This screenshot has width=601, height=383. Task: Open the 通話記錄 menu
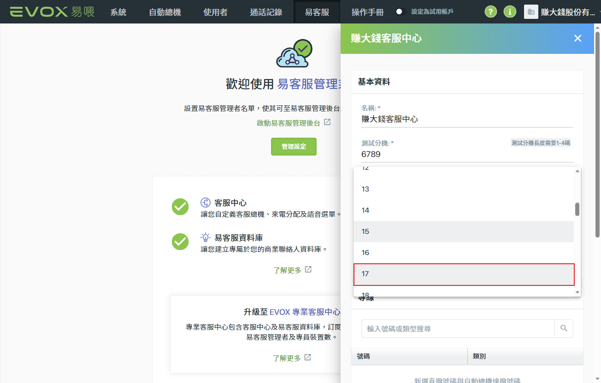click(266, 12)
